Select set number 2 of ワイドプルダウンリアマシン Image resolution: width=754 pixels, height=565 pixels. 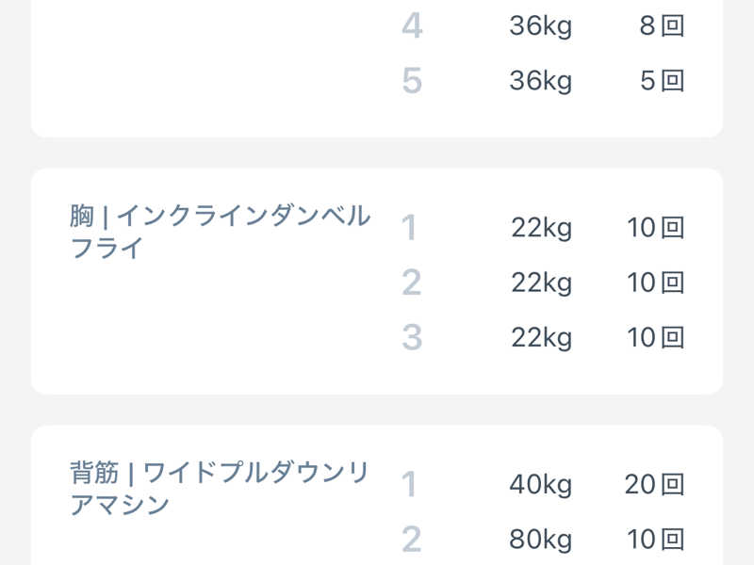[411, 540]
